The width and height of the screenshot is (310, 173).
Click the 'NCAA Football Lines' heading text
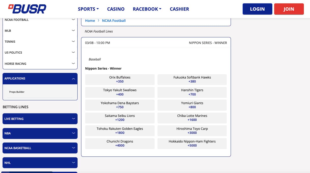pos(99,32)
